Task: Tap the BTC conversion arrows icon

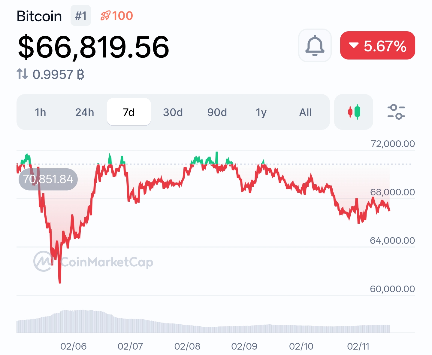Action: click(x=22, y=74)
